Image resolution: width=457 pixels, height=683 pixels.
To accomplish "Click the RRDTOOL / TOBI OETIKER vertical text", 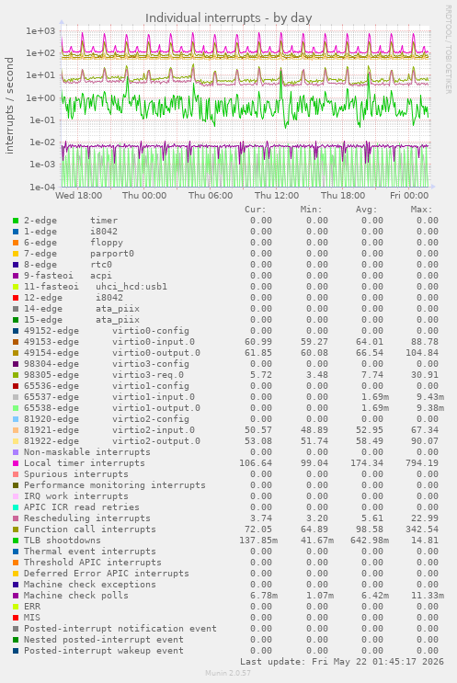I will pyautogui.click(x=448, y=49).
